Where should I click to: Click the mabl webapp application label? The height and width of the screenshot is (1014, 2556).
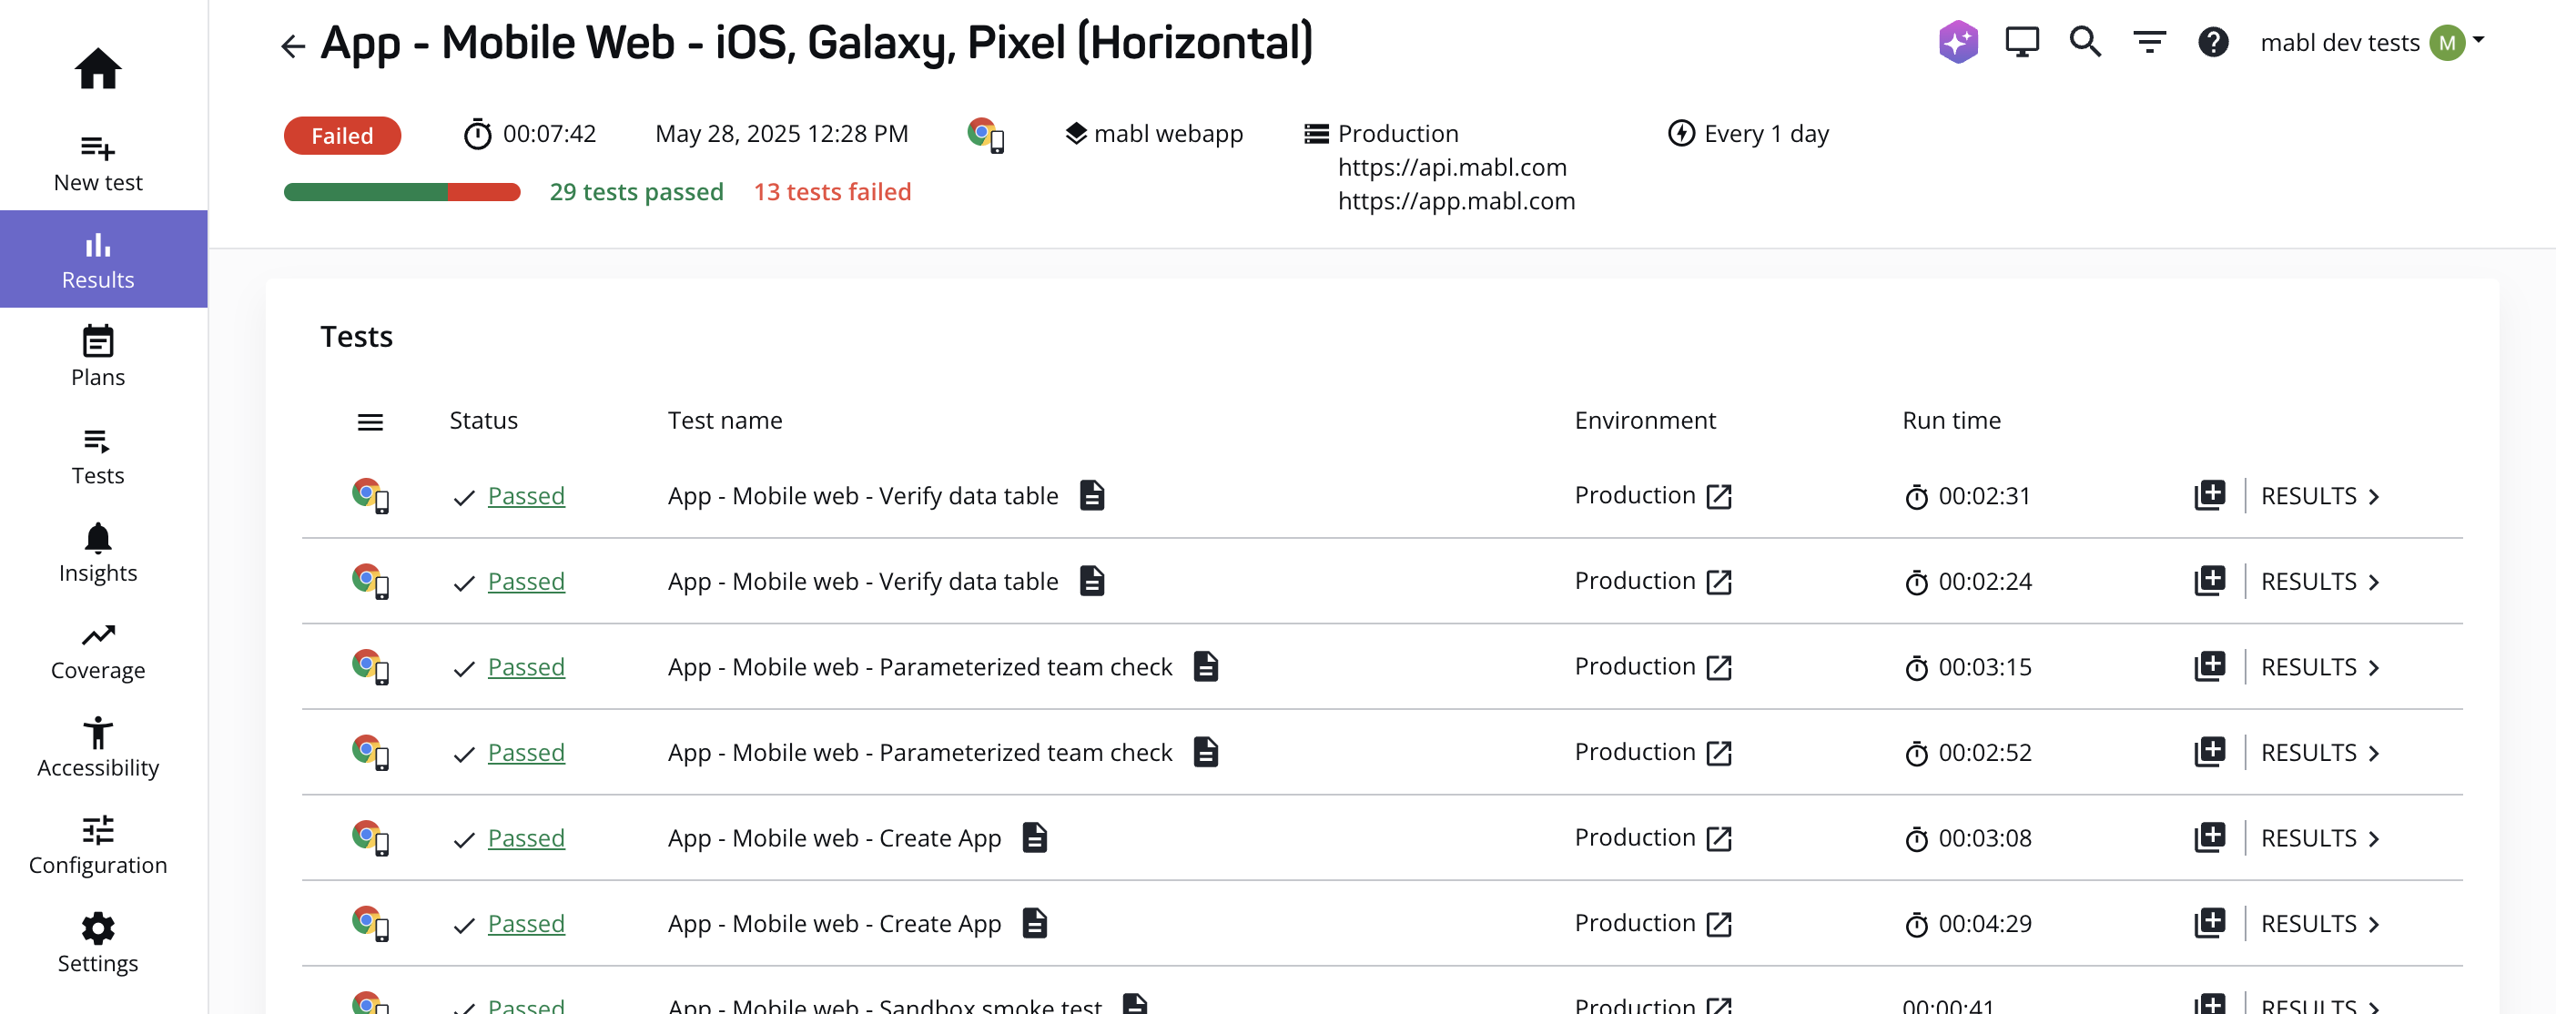1153,133
